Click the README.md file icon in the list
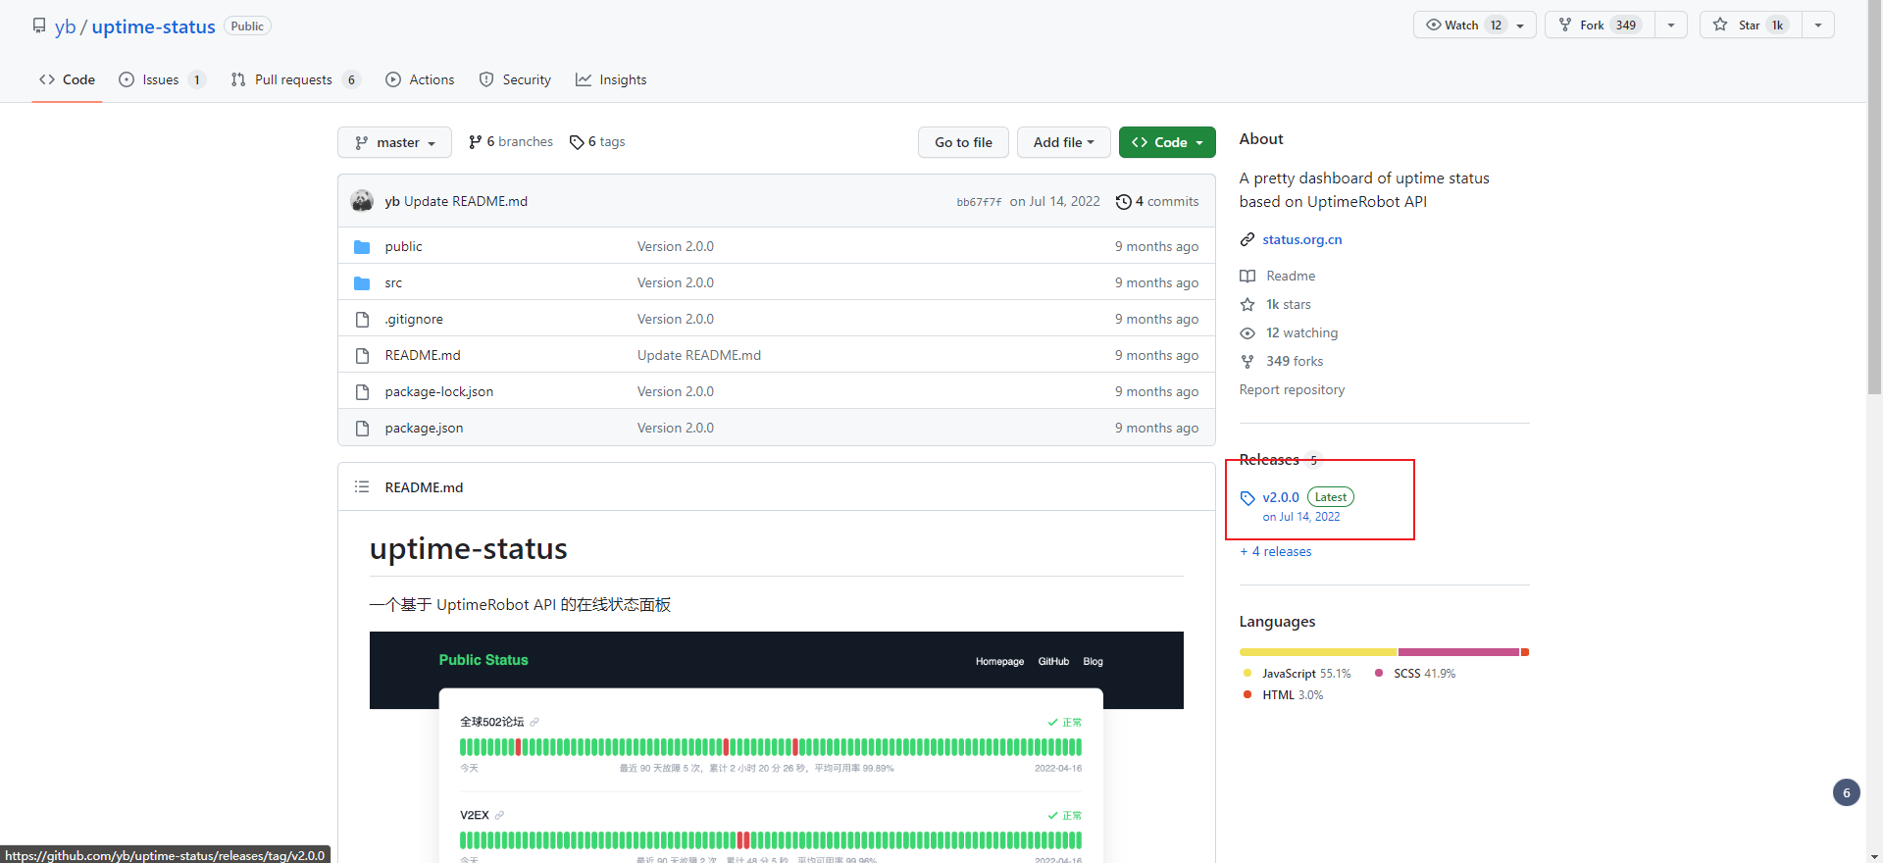The height and width of the screenshot is (863, 1883). coord(362,355)
